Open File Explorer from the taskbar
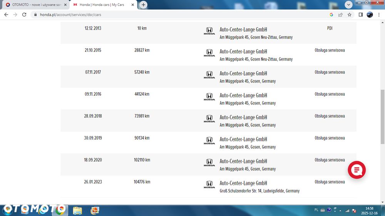This screenshot has width=385, height=216. [77, 211]
